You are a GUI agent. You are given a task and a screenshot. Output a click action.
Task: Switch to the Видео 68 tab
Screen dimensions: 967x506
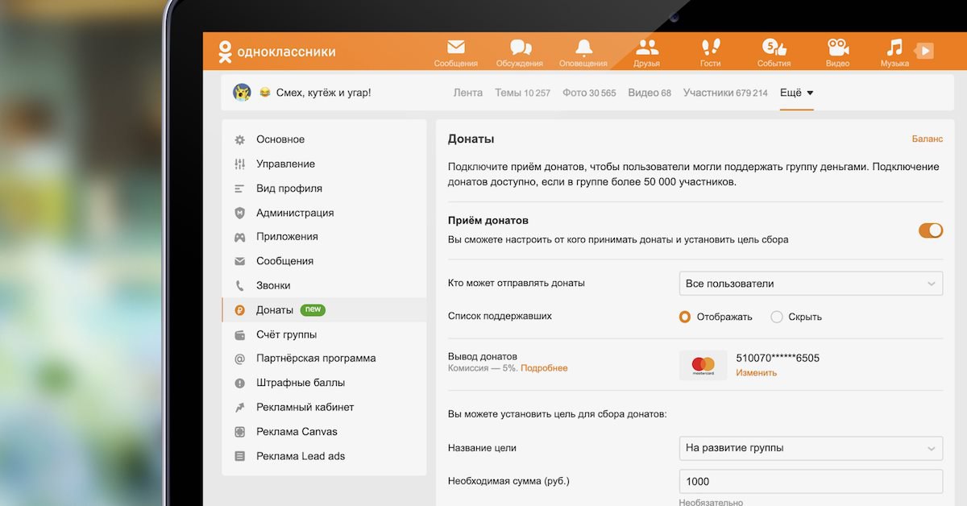pyautogui.click(x=650, y=93)
